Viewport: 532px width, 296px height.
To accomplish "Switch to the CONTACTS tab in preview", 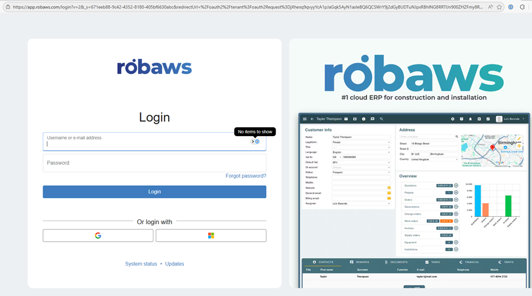I will pos(323,262).
